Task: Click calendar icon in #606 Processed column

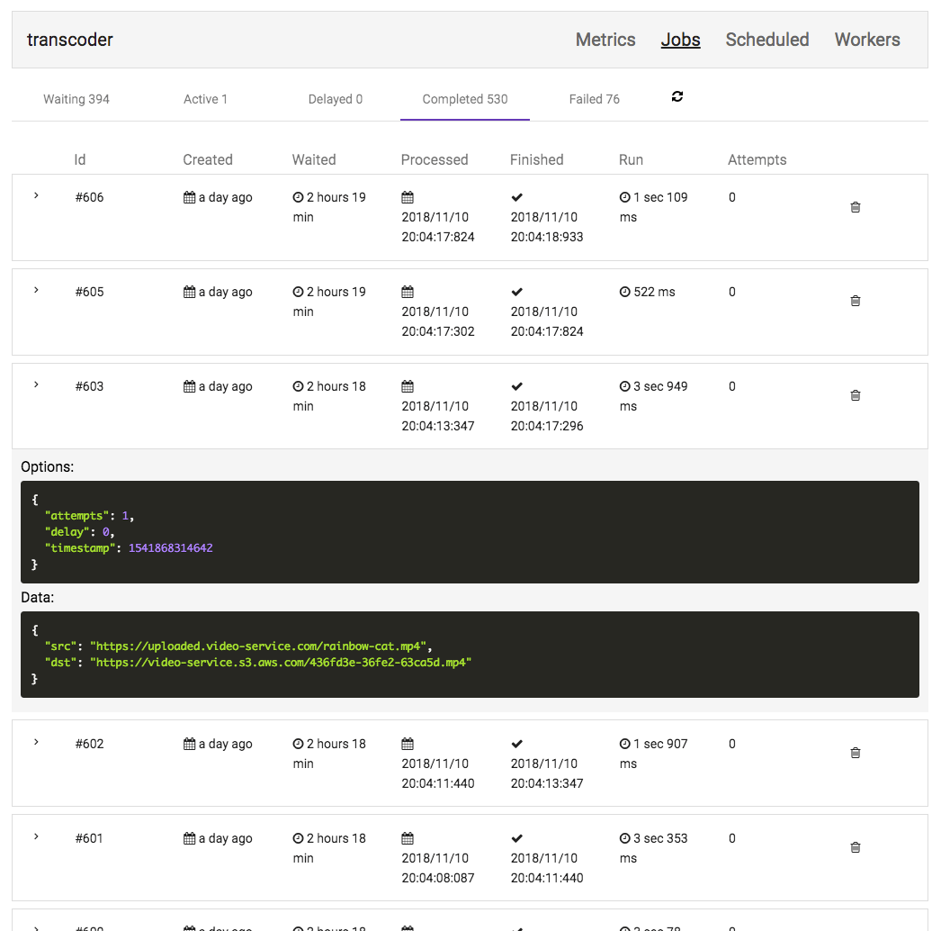Action: 408,197
